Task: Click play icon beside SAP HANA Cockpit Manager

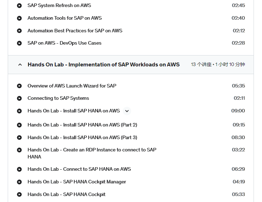Action: (x=19, y=182)
